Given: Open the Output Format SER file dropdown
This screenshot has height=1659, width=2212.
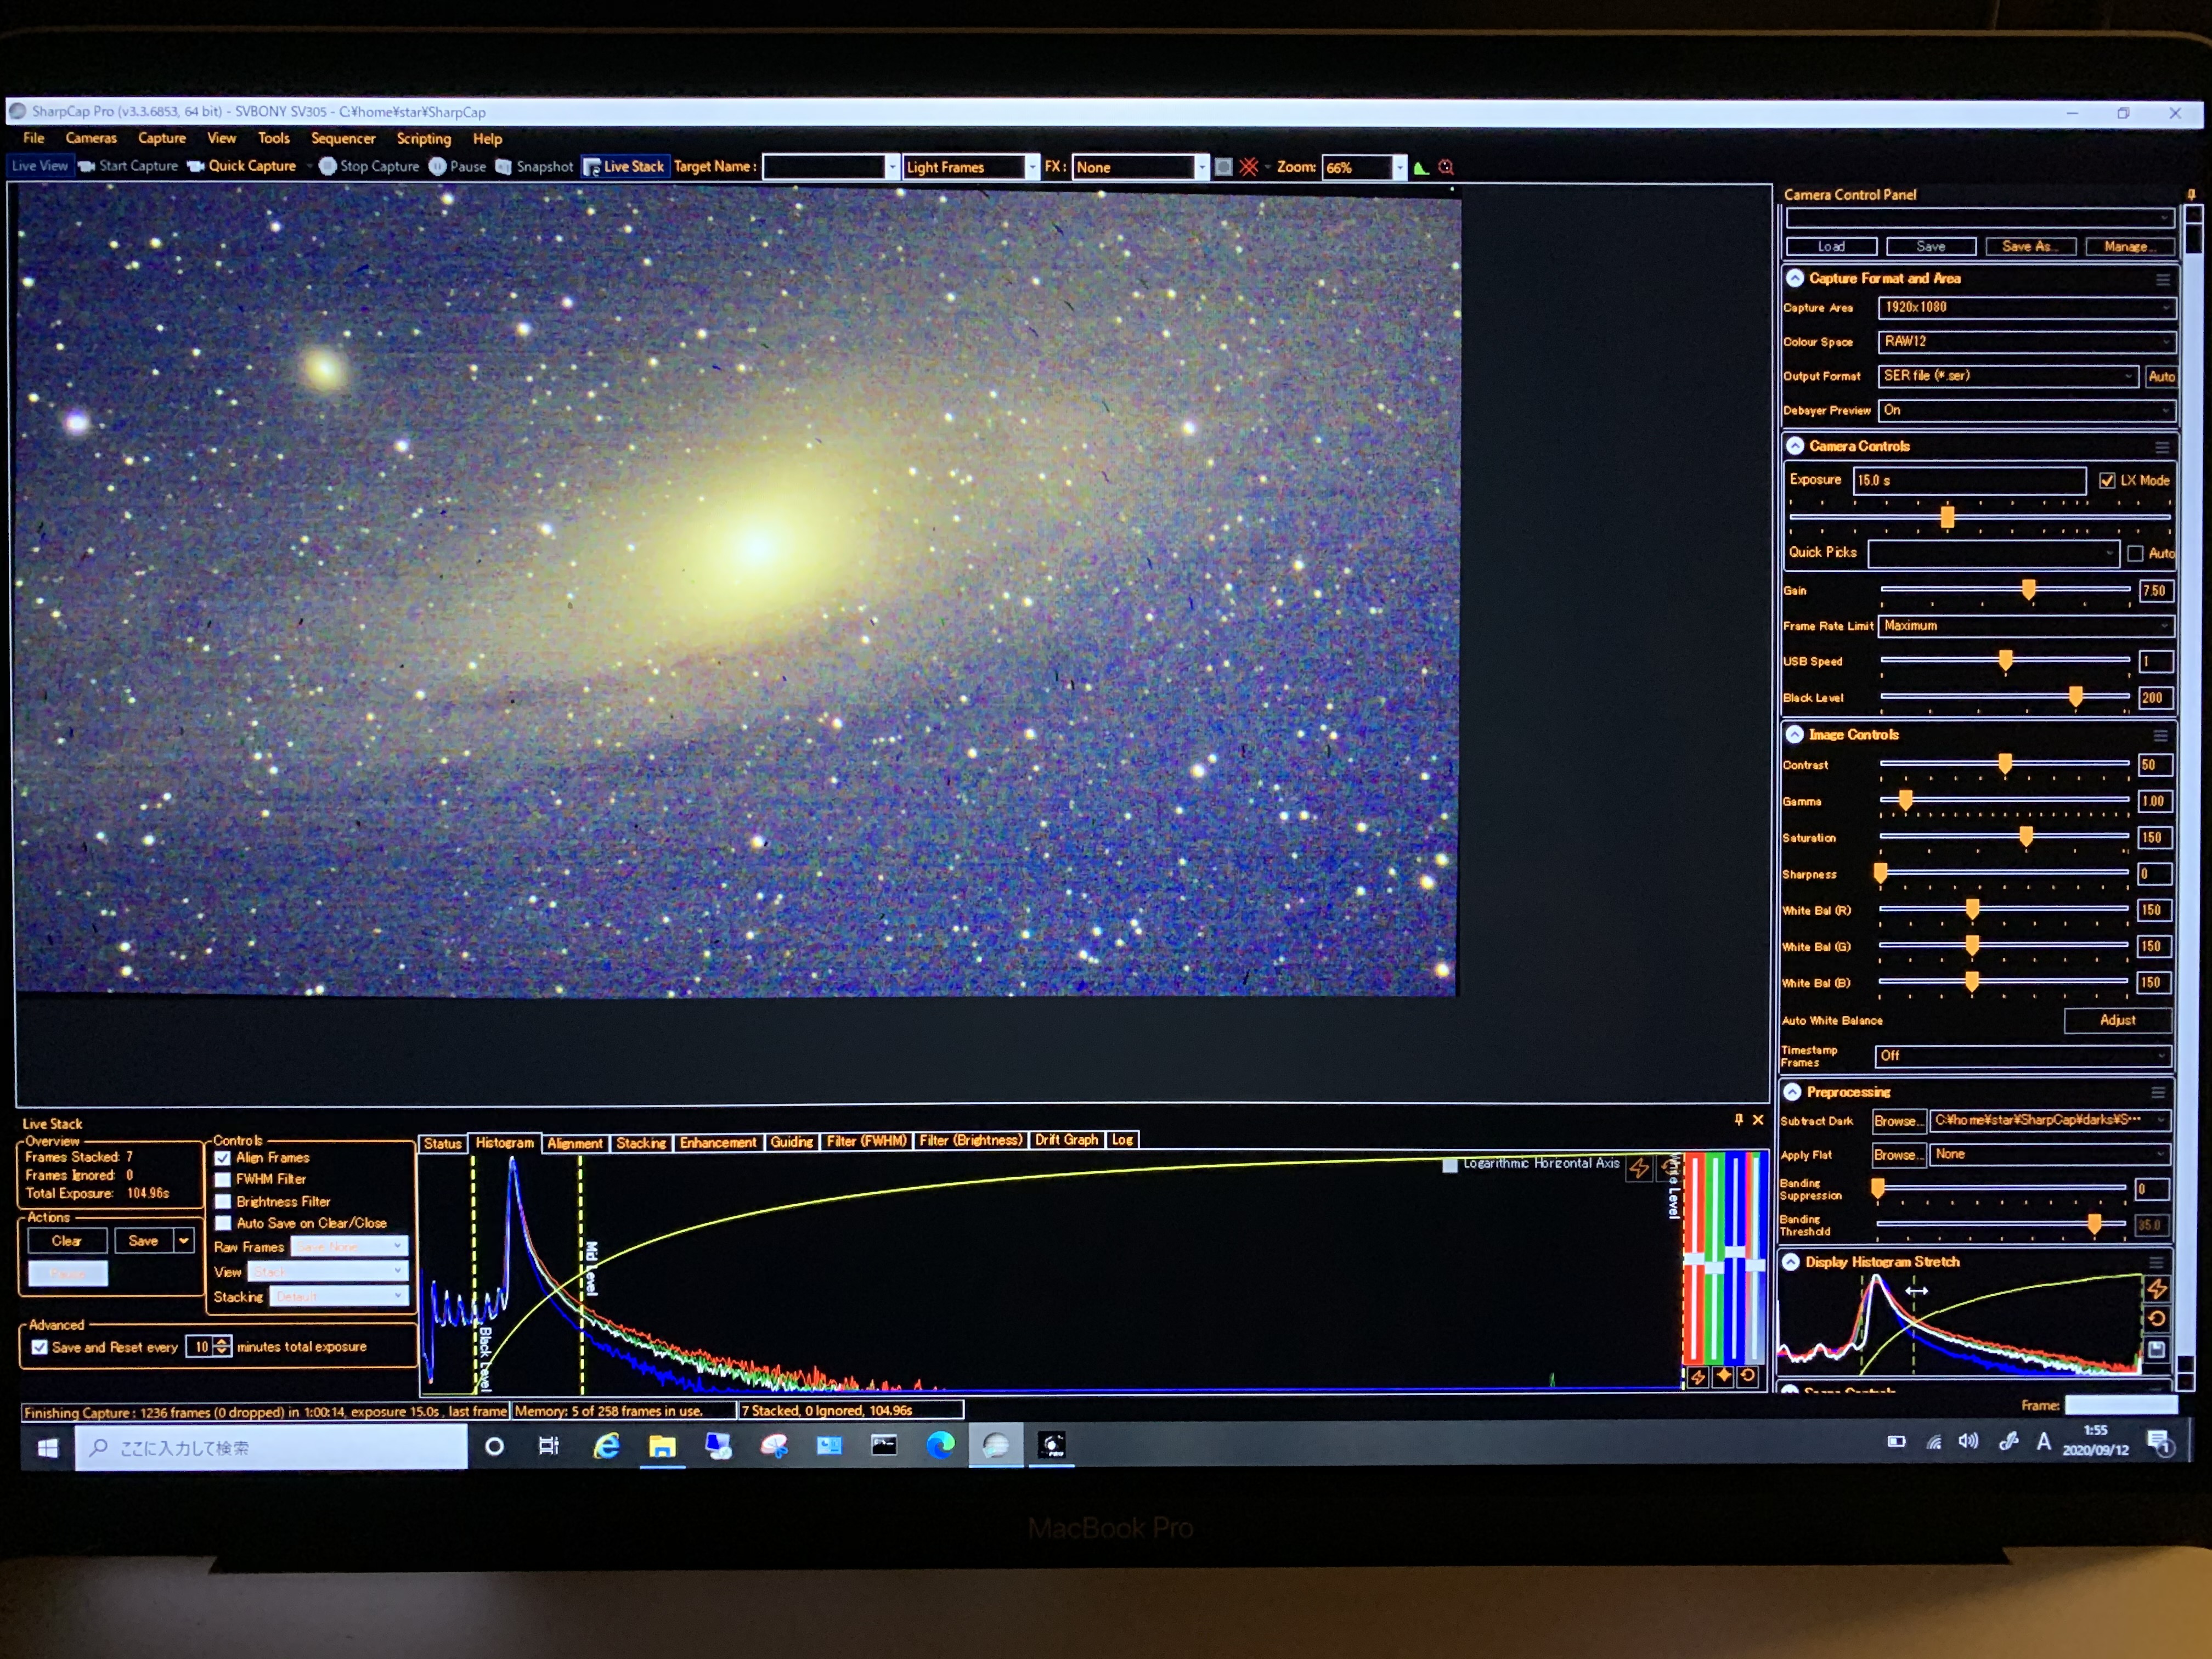Looking at the screenshot, I should pos(2008,376).
